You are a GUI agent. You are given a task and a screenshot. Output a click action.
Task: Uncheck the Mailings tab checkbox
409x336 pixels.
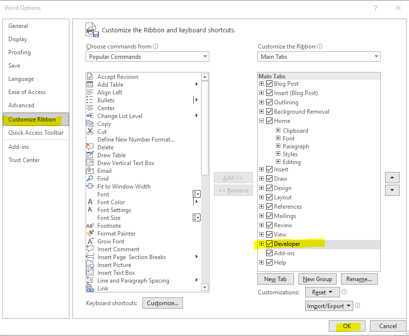point(269,216)
